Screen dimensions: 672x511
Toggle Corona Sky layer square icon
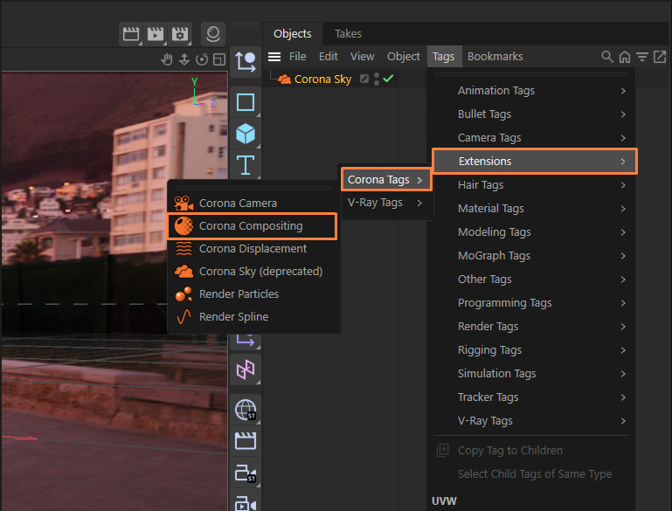[x=364, y=79]
